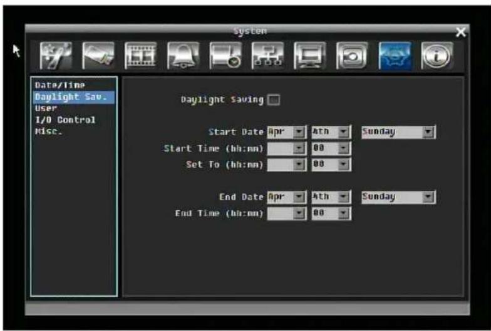Open the film strip record settings icon
491x331 pixels.
click(140, 56)
